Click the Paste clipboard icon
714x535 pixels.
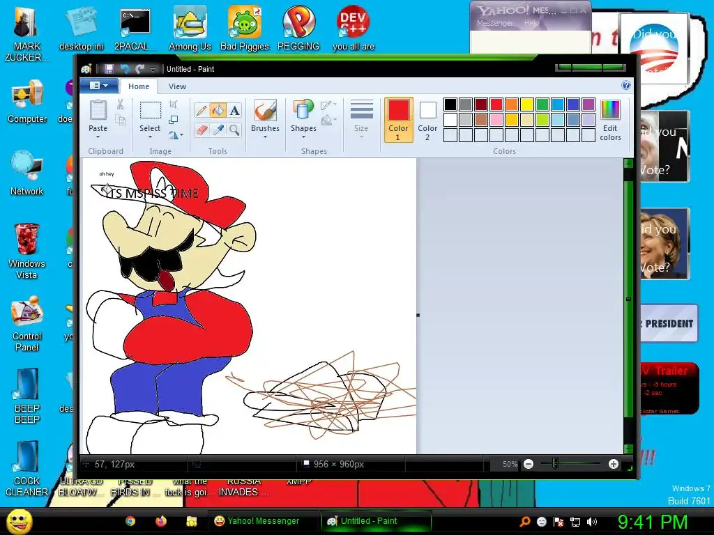click(x=98, y=110)
